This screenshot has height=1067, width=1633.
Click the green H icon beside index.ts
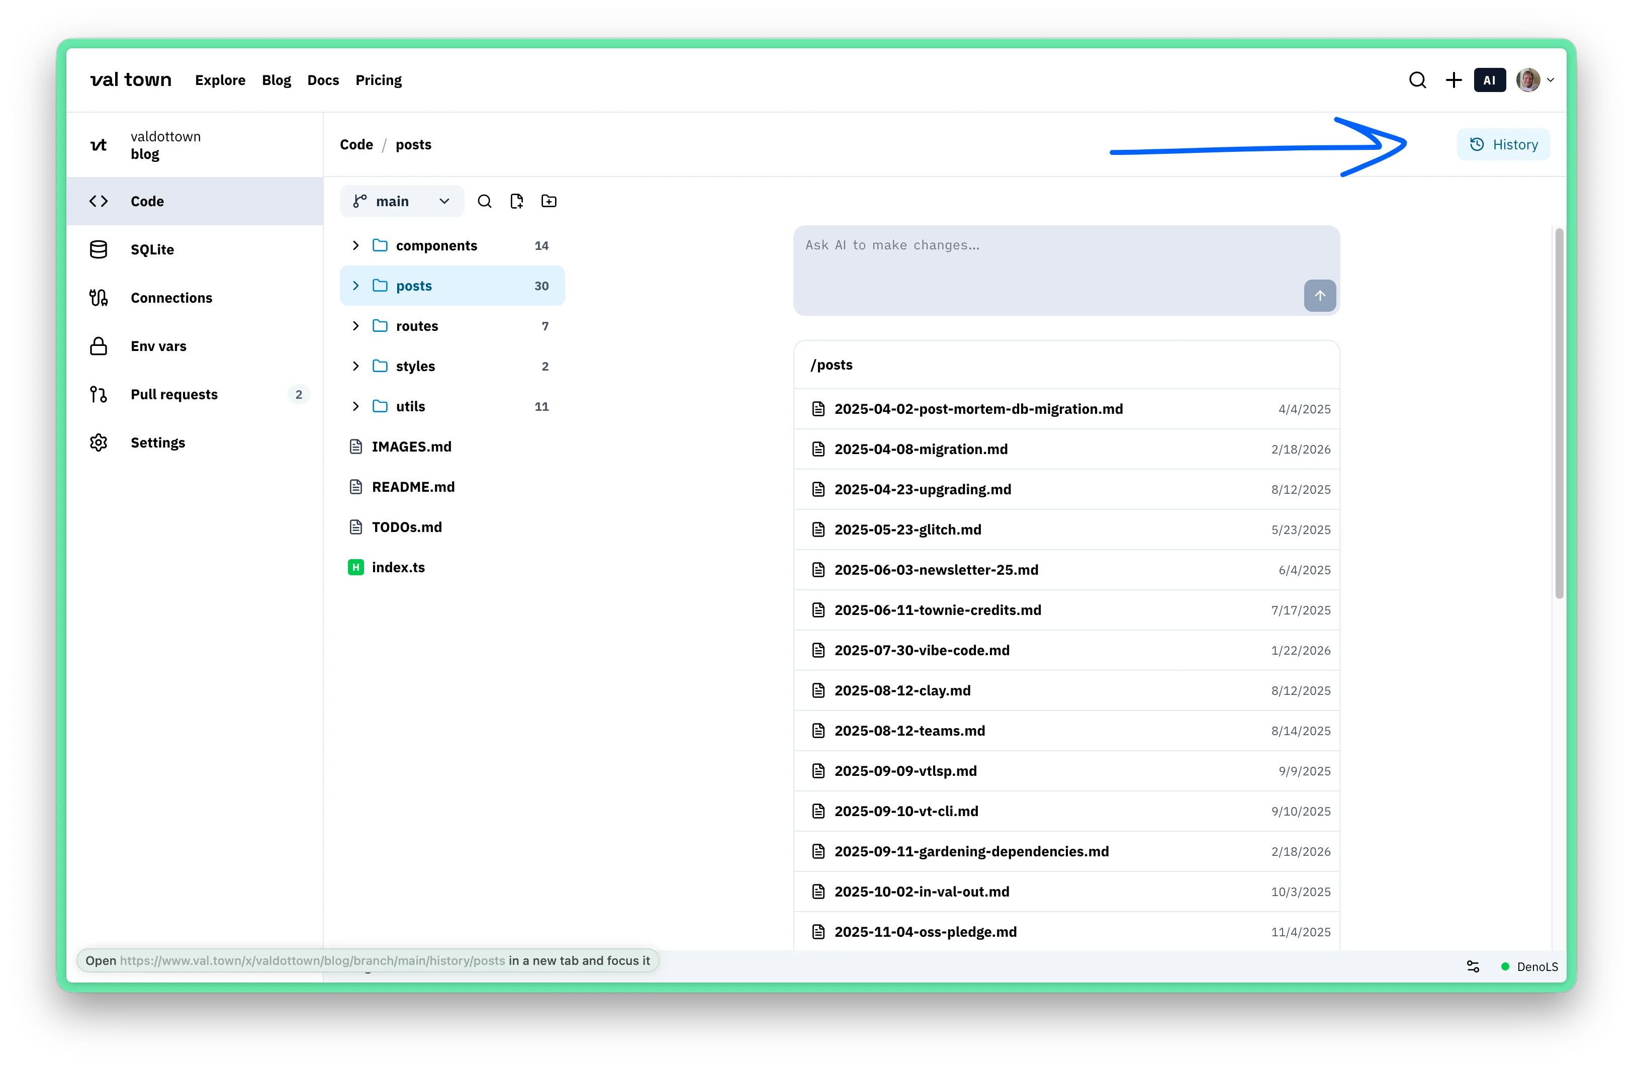(x=355, y=568)
